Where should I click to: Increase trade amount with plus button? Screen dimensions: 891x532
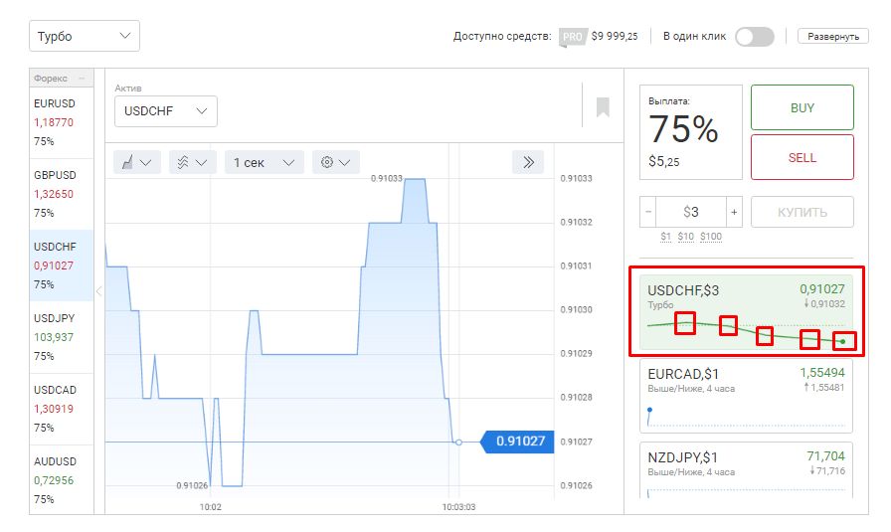click(x=734, y=212)
